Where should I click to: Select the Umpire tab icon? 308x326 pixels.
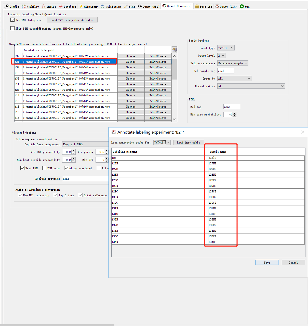click(x=44, y=6)
